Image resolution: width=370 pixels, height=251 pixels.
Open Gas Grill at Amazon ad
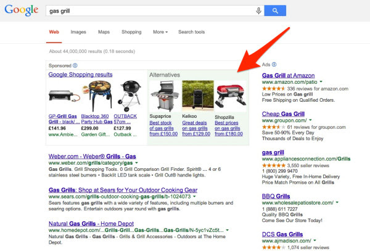point(288,75)
